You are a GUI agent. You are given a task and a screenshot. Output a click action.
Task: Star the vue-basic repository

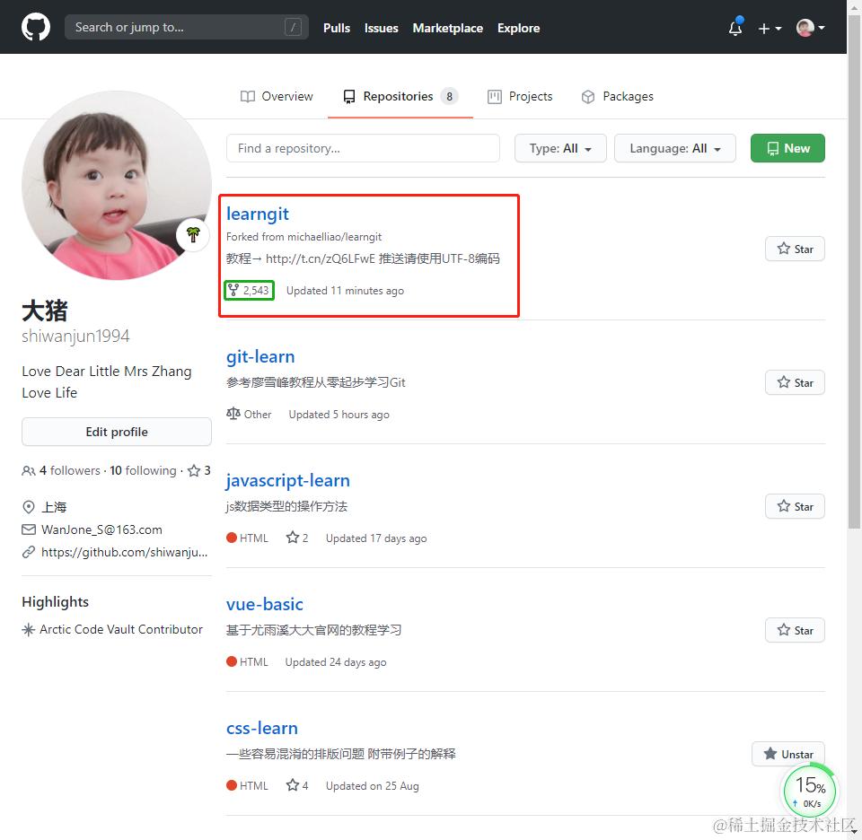click(795, 630)
